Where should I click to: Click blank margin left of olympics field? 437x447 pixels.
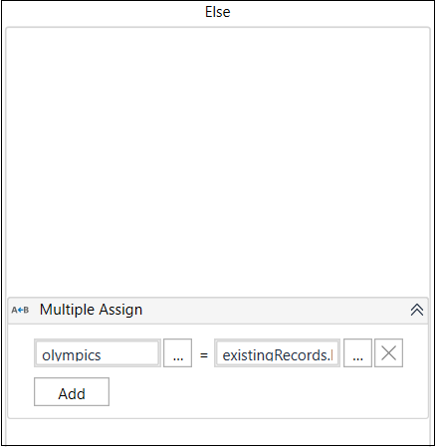tap(21, 352)
